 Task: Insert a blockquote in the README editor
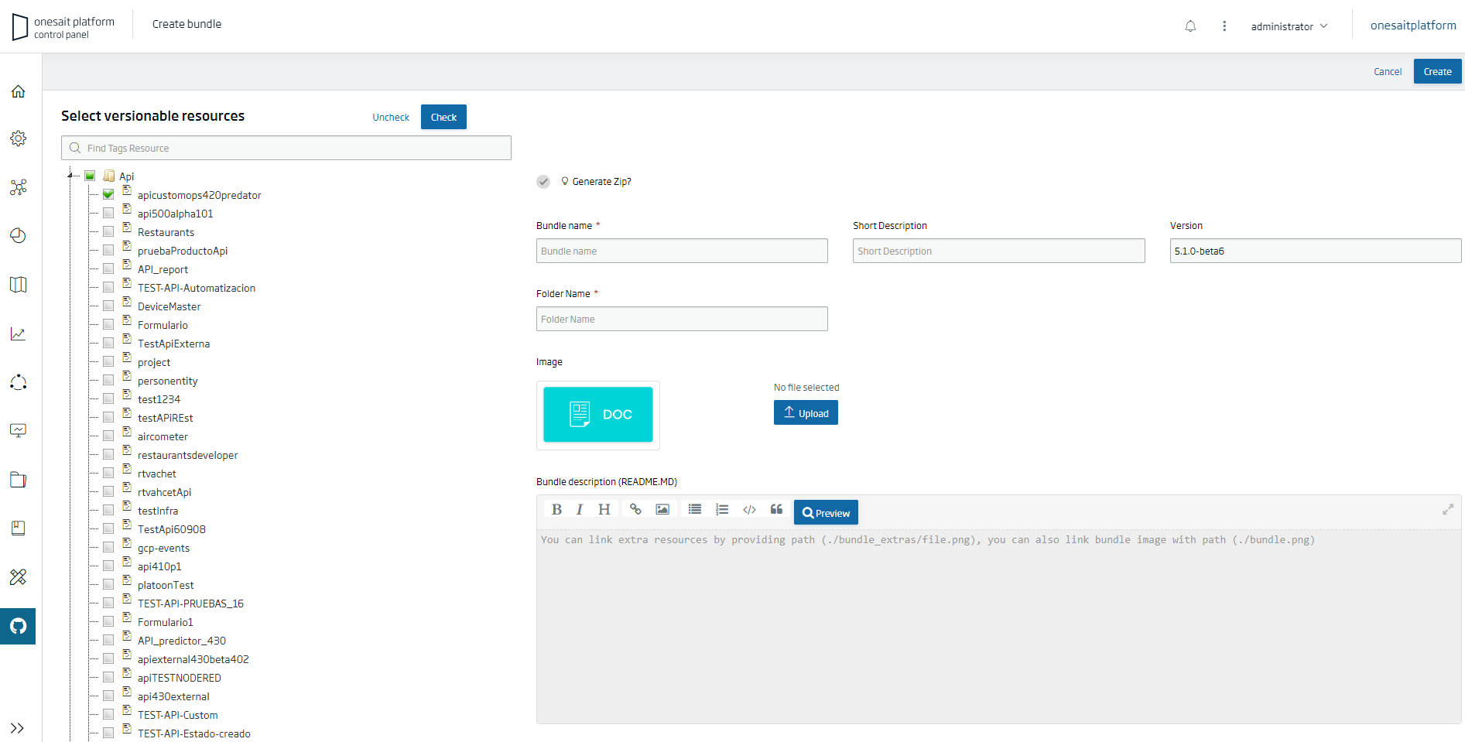click(x=776, y=509)
